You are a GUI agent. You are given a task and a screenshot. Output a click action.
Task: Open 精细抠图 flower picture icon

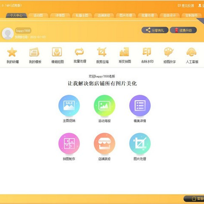click(x=57, y=52)
